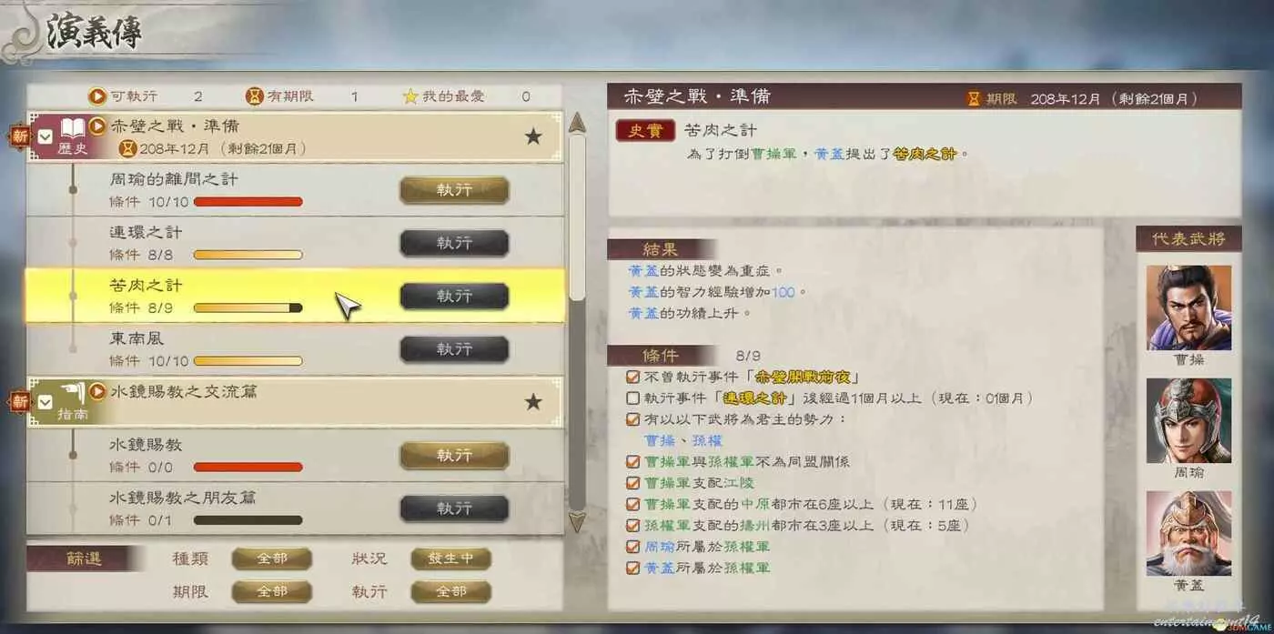Execute the 水鏡賜教 event

454,456
